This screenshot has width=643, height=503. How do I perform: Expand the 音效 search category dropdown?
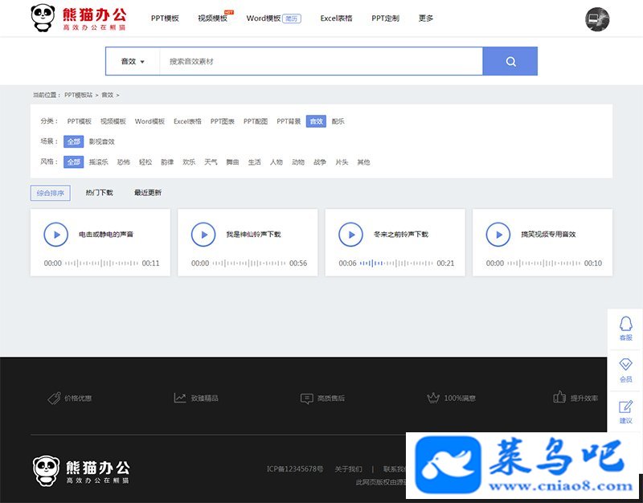click(133, 62)
